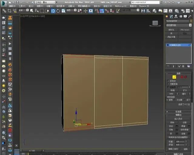Viewport: 194px width, 155px height.
Task: Click the 移除 edge button
Action: [172, 123]
